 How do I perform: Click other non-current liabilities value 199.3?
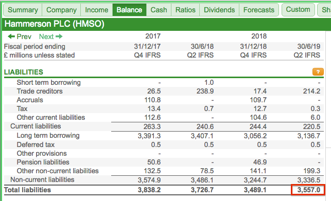pyautogui.click(x=311, y=171)
